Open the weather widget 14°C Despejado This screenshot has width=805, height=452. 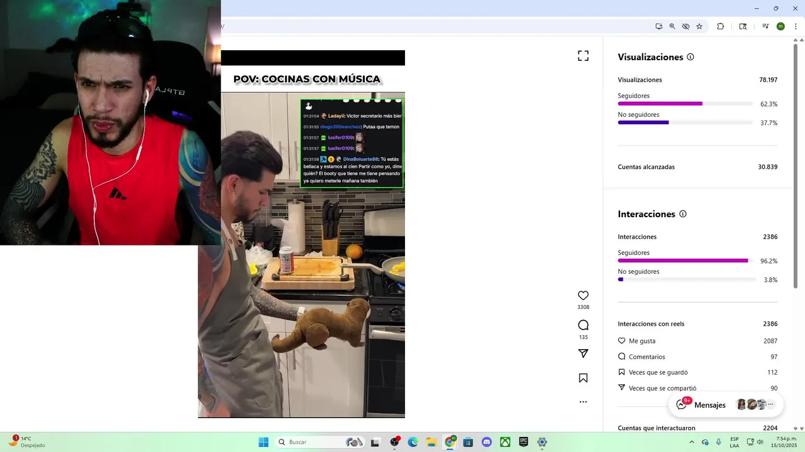tap(26, 441)
